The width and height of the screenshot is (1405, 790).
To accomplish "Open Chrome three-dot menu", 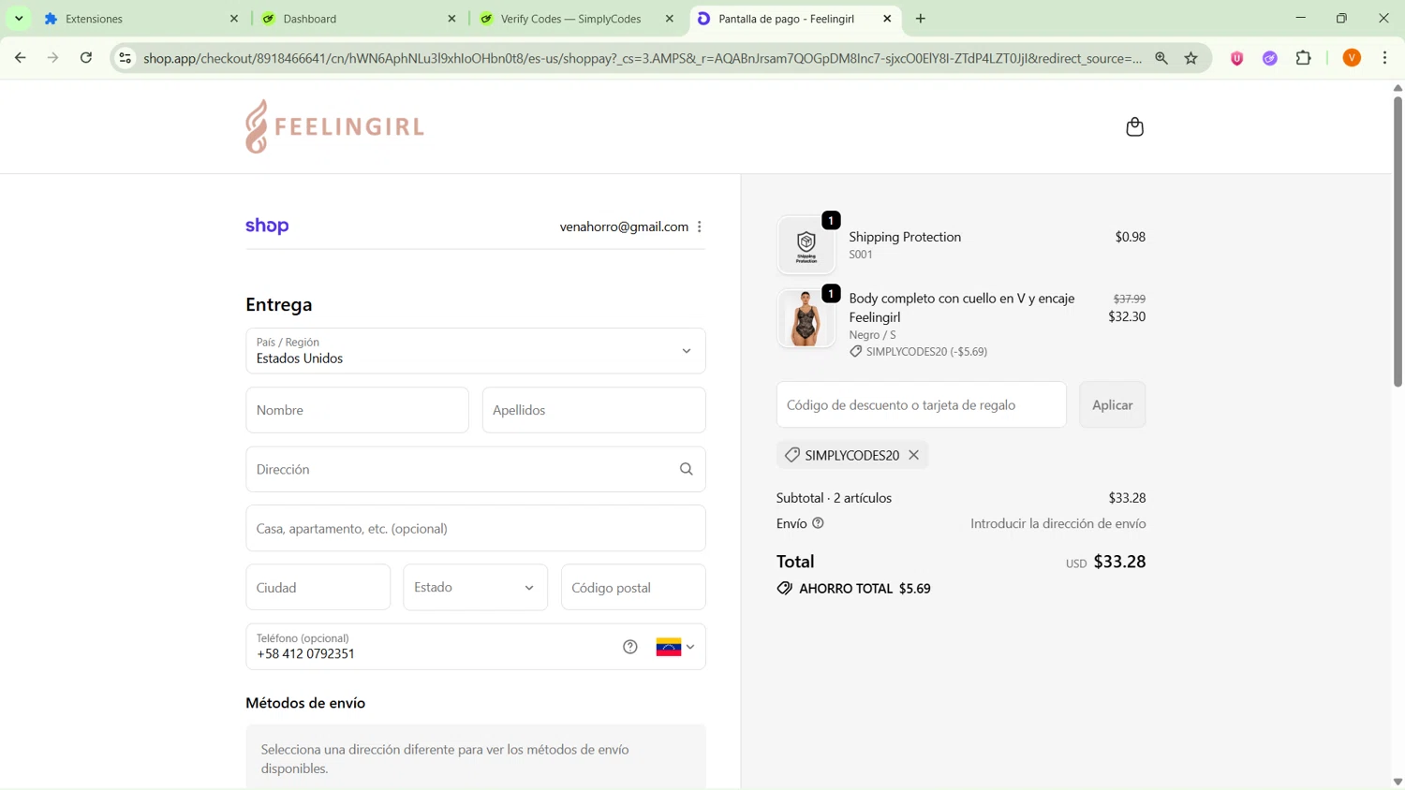I will click(1385, 58).
